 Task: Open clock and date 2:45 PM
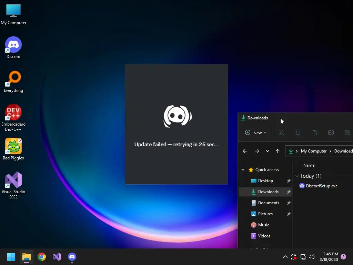tap(329, 257)
